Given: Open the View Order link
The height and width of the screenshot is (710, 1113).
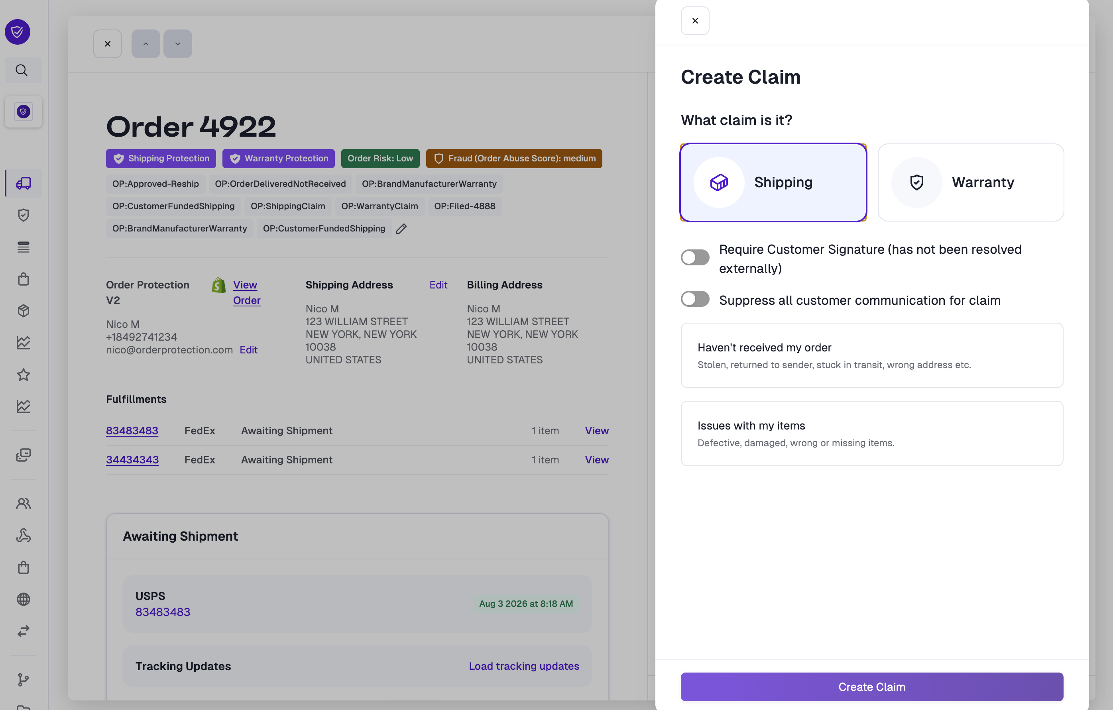Looking at the screenshot, I should [246, 293].
